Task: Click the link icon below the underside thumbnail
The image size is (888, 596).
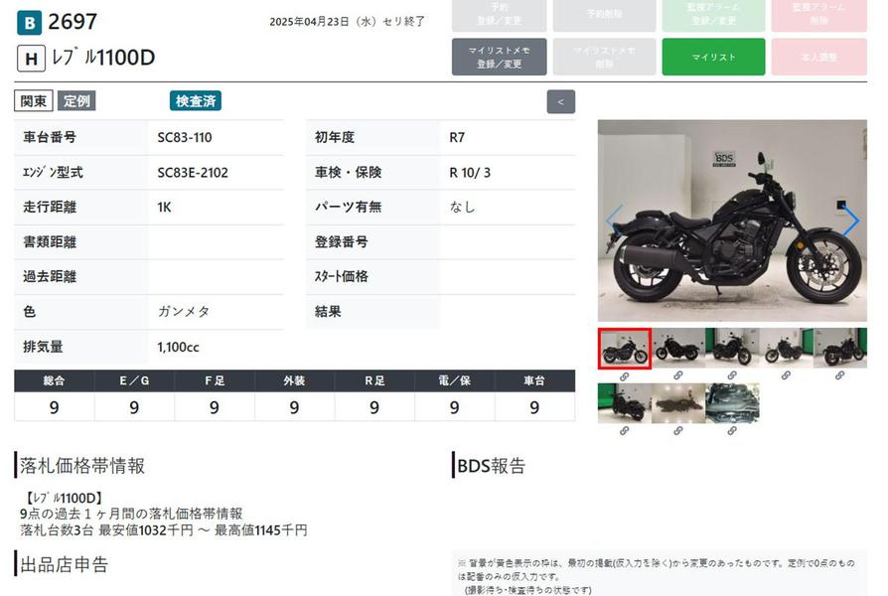Action: (677, 431)
